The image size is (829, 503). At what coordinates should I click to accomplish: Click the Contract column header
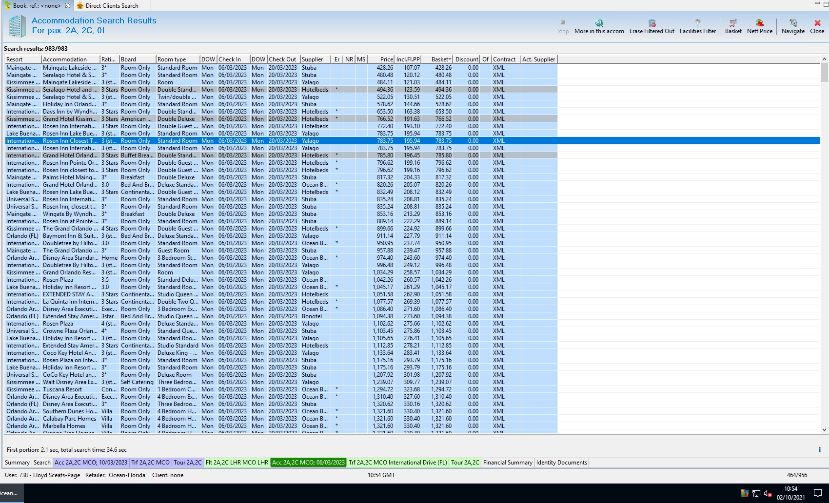click(506, 59)
